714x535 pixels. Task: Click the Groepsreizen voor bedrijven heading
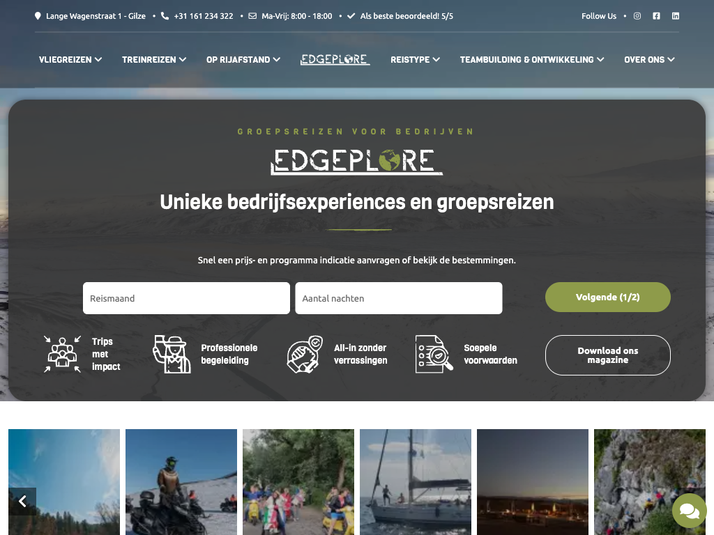(356, 132)
